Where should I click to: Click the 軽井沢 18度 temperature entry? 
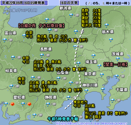point(91,25)
